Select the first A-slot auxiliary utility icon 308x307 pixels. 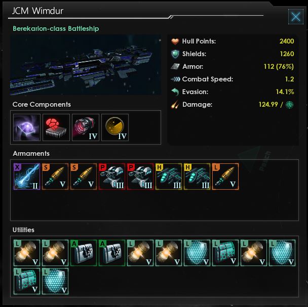tap(84, 253)
